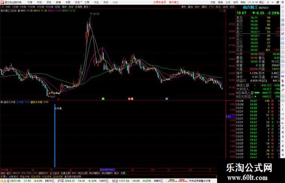The image size is (285, 183).
Task: Click the icon left of 超级大牛股 indicator
Action: [2, 102]
